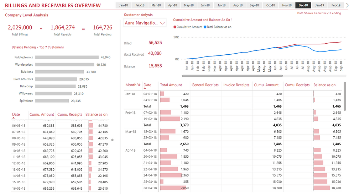Click the line chart horizontal scrollbar
Viewport: 349px width, 196px height.
tap(232, 76)
